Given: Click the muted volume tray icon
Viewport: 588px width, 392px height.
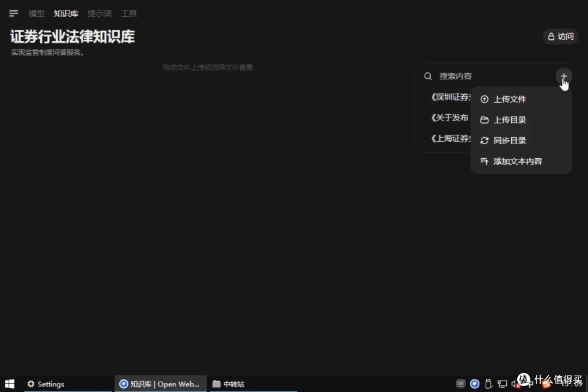Looking at the screenshot, I should (x=515, y=384).
